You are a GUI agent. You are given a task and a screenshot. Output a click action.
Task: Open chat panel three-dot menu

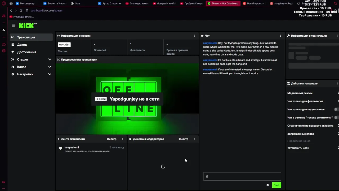pyautogui.click(x=280, y=36)
